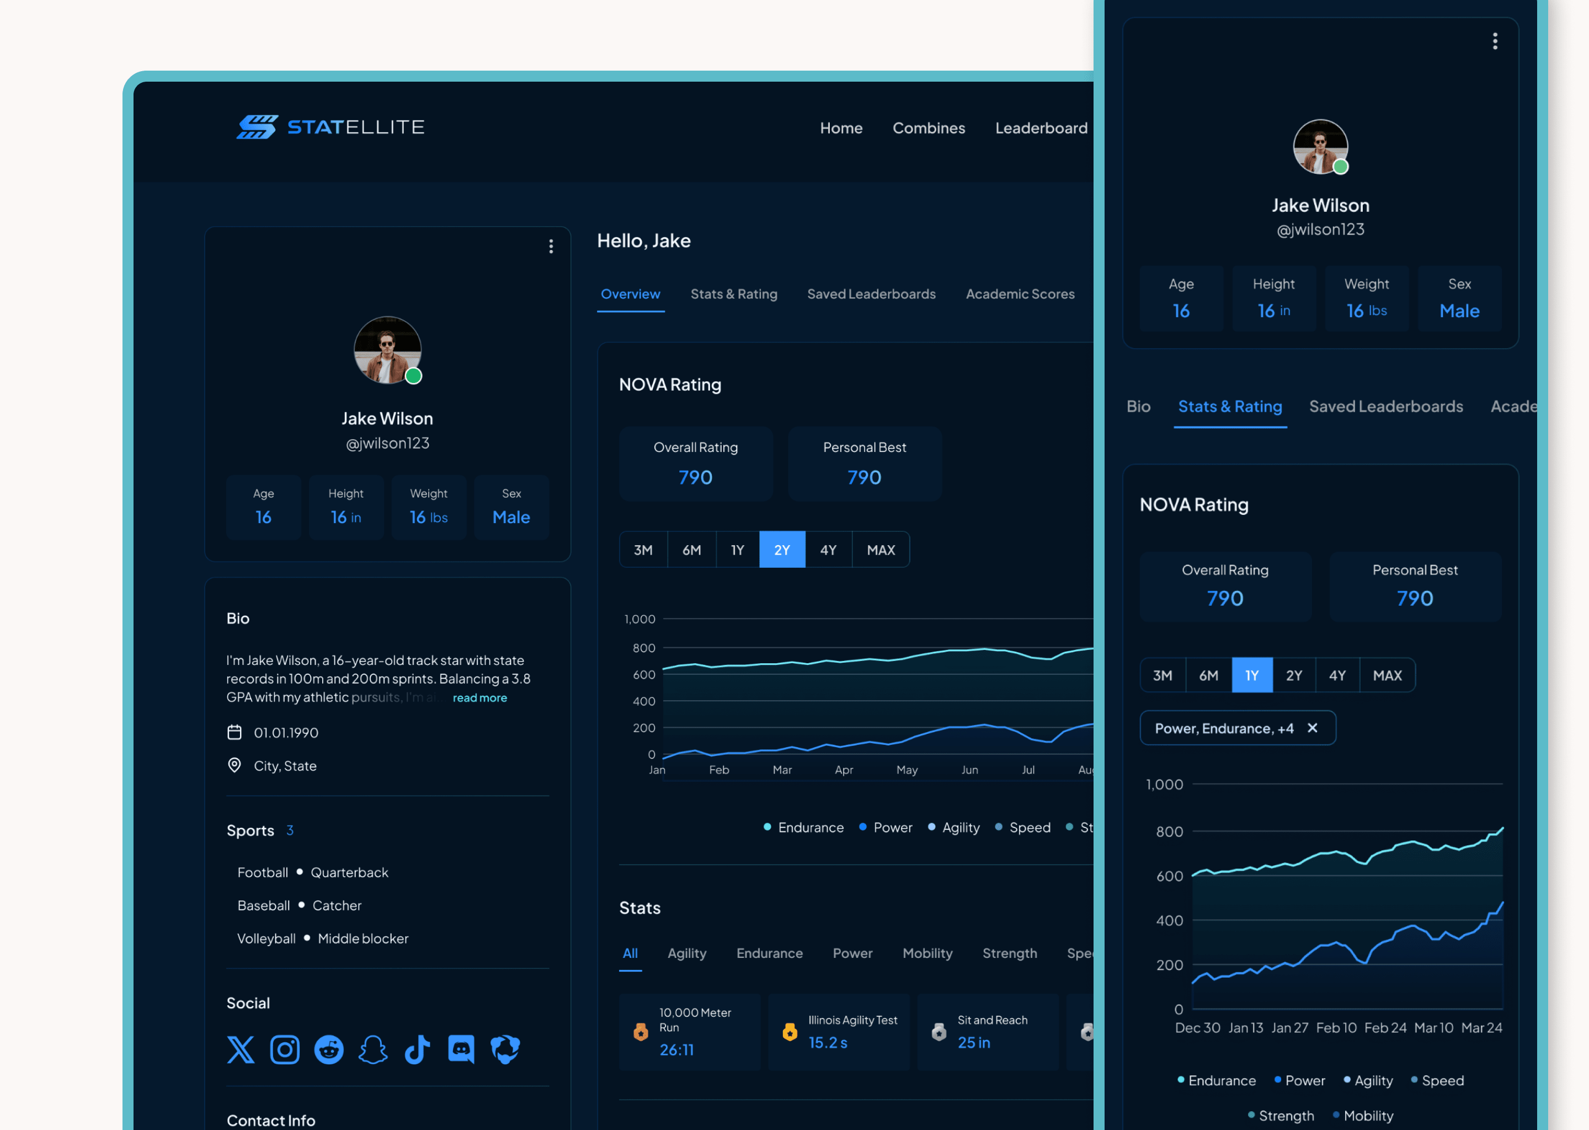This screenshot has height=1130, width=1589.
Task: Toggle the Mobility legend in mobile chart
Action: point(1363,1116)
